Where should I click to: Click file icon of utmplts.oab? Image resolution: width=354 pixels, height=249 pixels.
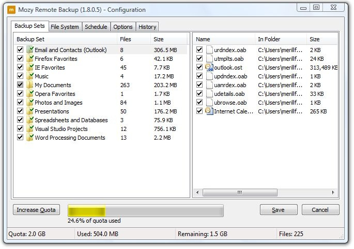[x=209, y=59]
